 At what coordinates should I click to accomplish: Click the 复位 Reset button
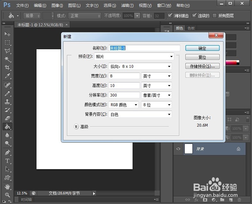(x=202, y=57)
